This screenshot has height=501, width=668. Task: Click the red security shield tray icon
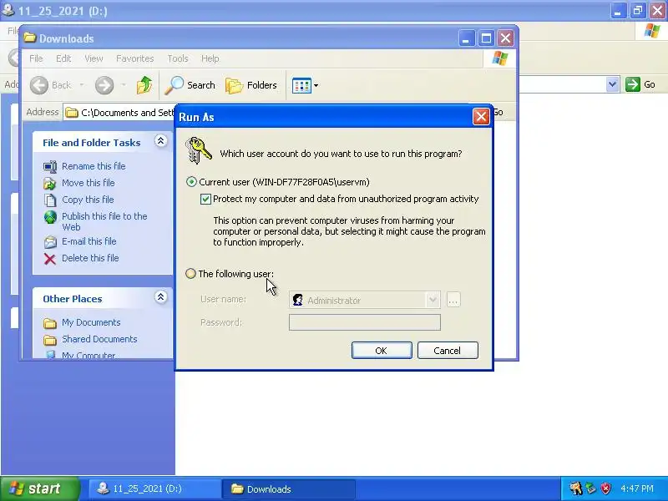point(606,488)
